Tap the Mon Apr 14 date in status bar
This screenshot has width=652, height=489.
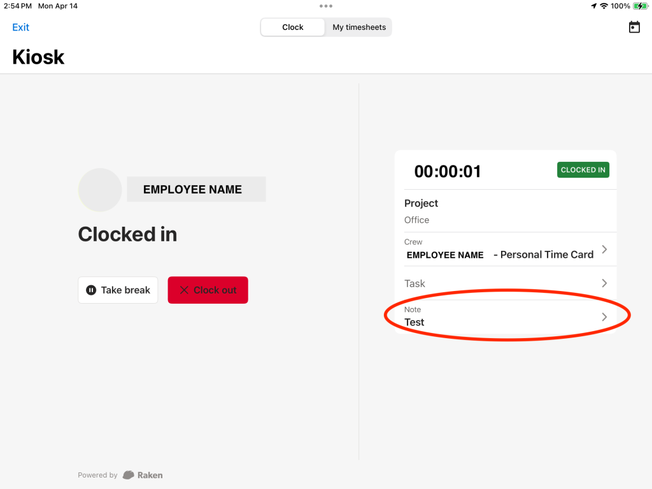(x=58, y=6)
